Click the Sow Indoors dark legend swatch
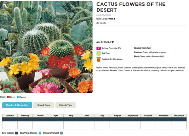Screen dimensions: 189x136 [x=16, y=133]
